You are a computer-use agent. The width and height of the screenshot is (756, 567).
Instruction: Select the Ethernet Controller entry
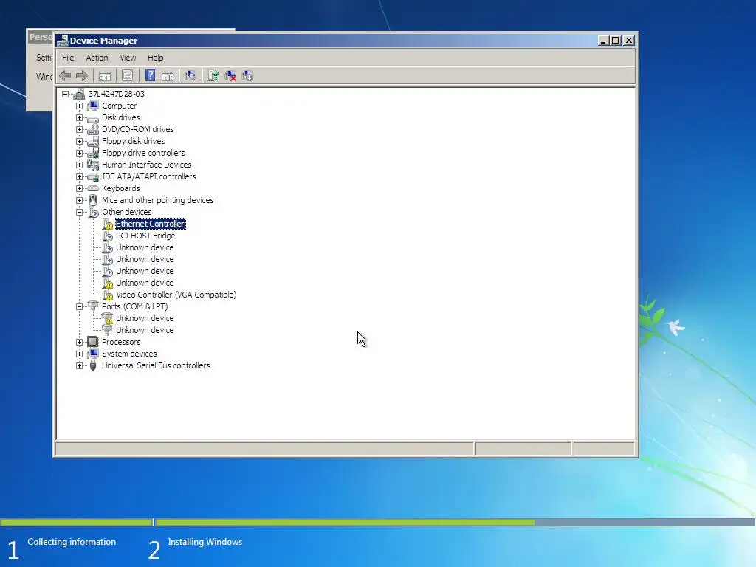click(x=150, y=224)
